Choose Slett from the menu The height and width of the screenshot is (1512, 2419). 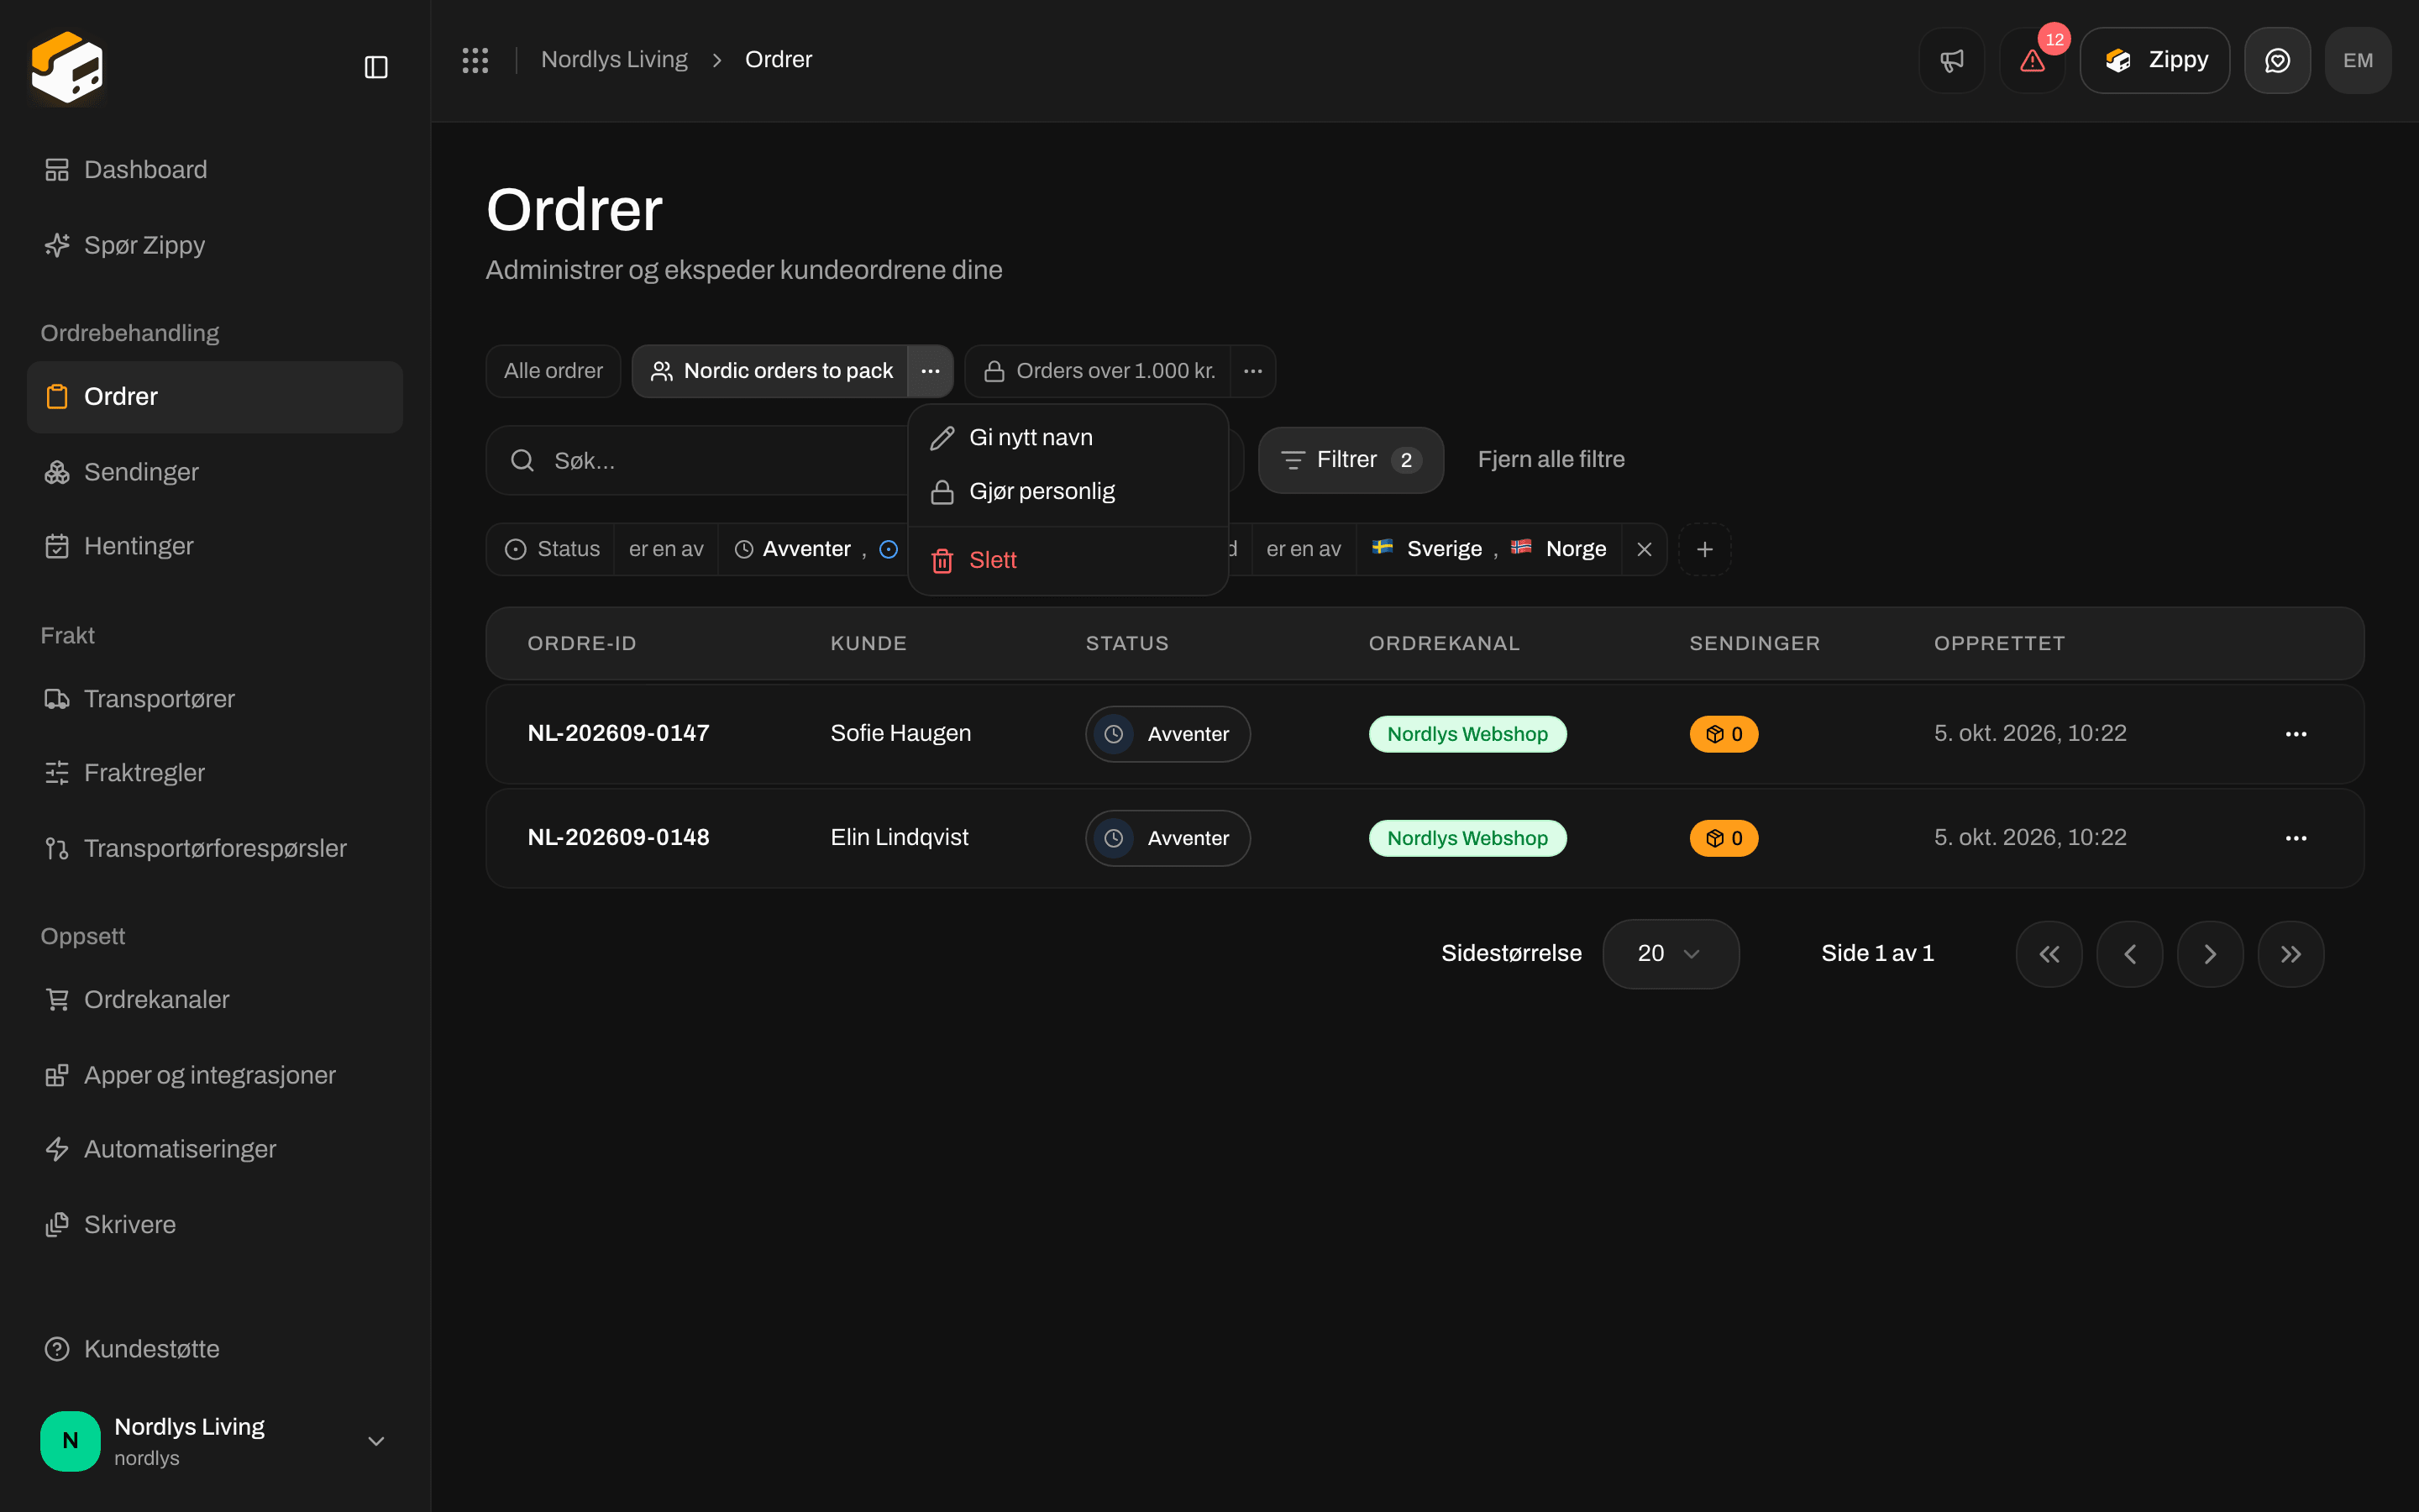click(1068, 560)
